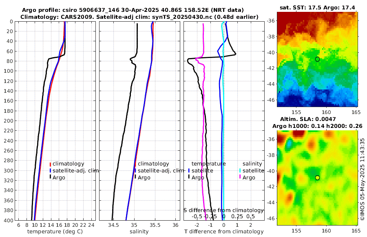Click cyan salinity satellite legend swatch
Image resolution: width=367 pixels, height=237 pixels.
click(240, 171)
